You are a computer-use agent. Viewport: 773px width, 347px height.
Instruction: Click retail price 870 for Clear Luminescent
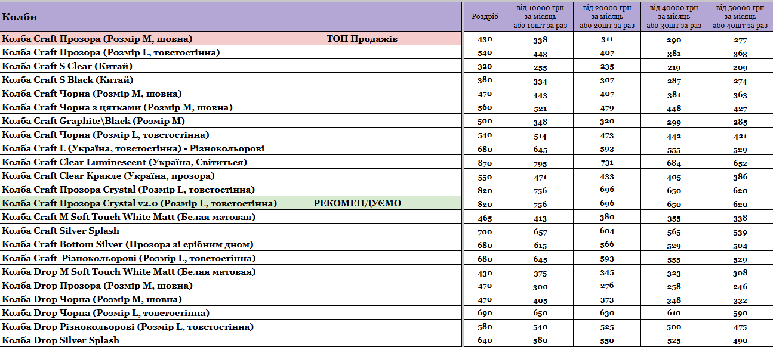pos(485,163)
